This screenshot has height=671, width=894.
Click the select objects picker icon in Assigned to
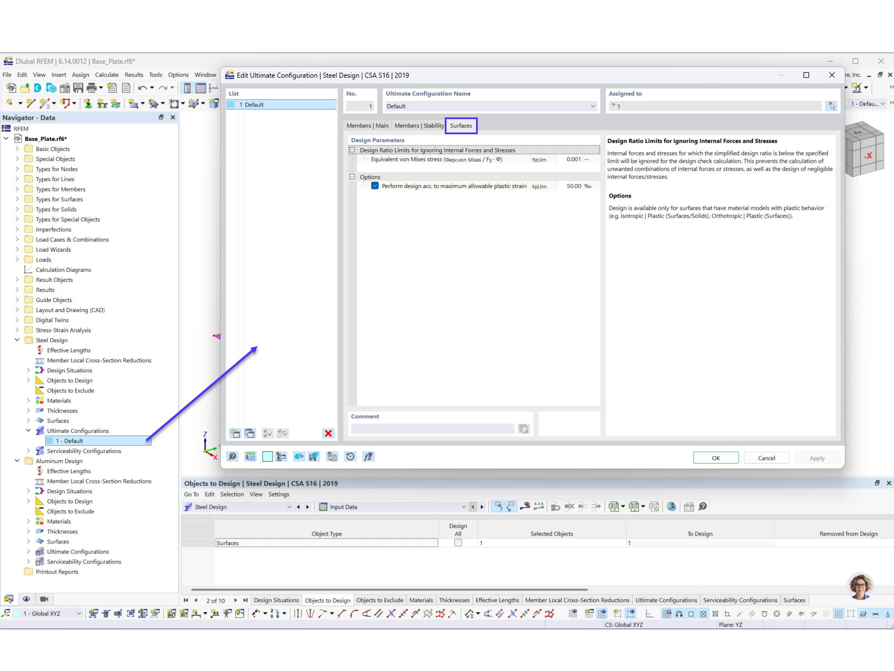click(x=831, y=106)
